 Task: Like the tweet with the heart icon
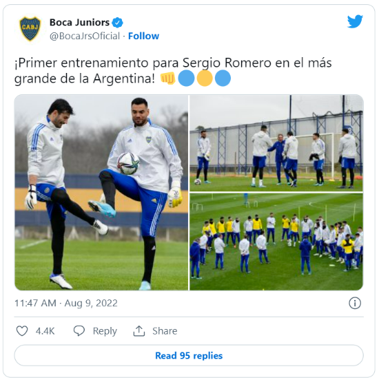coord(22,331)
